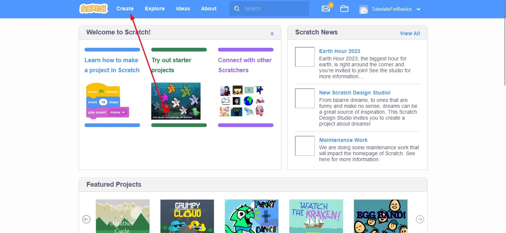Open the account dropdown arrow

coord(419,9)
